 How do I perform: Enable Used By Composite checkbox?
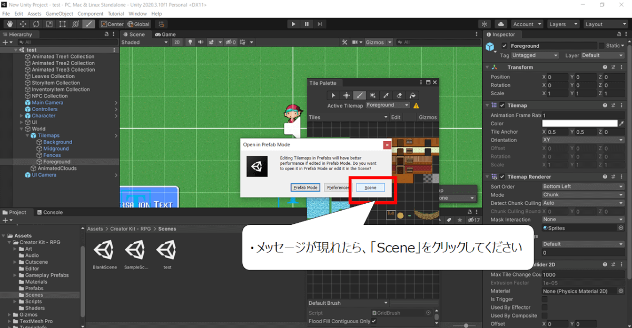[545, 316]
